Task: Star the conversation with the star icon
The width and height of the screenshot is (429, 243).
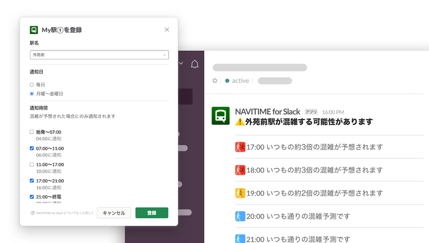Action: [215, 80]
